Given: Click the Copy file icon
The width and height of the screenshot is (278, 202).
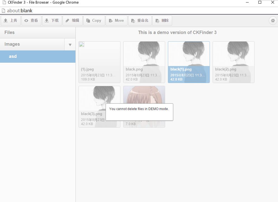Looking at the screenshot, I should 94,20.
